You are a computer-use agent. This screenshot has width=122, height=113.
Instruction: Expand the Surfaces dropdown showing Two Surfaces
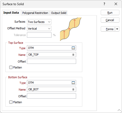pyautogui.click(x=39, y=22)
